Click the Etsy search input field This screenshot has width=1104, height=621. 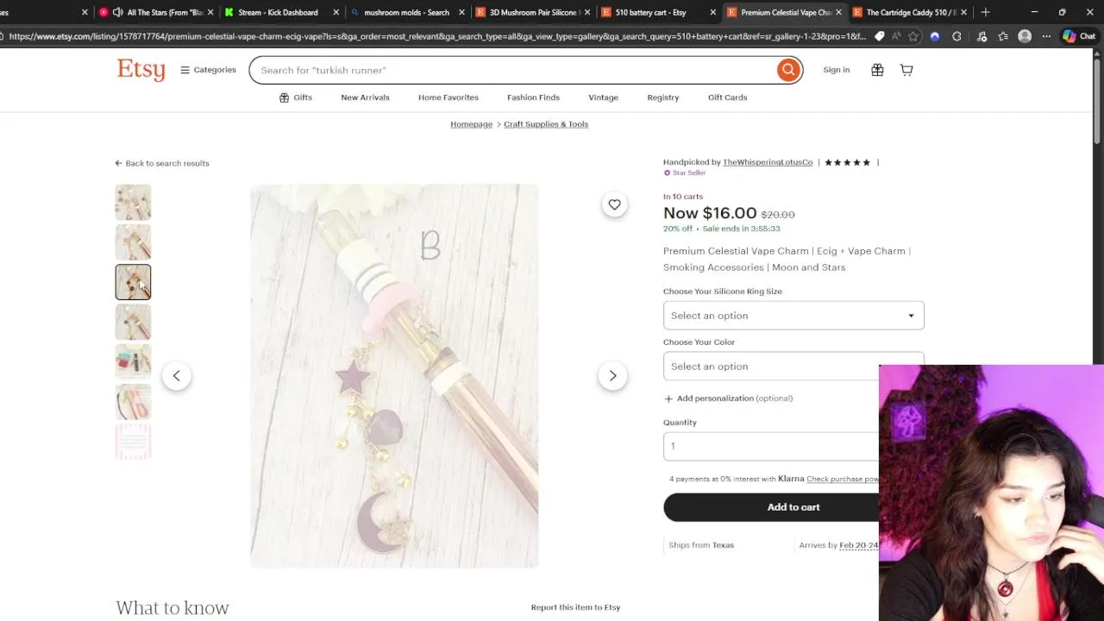[x=513, y=70]
